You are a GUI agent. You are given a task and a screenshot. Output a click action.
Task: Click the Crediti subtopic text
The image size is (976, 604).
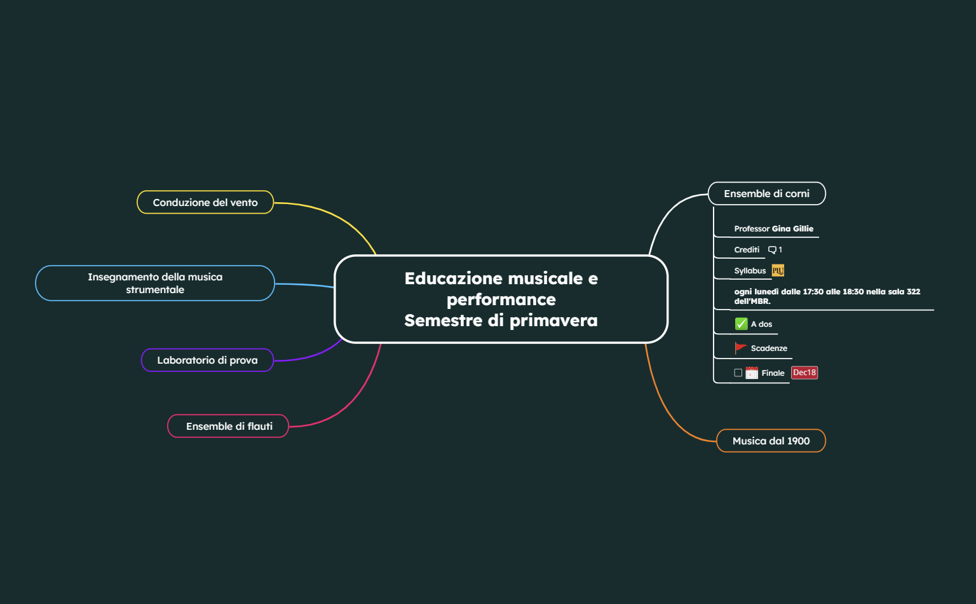tap(747, 250)
